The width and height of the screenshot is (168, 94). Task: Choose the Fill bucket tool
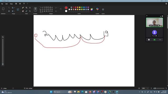coord(26,8)
